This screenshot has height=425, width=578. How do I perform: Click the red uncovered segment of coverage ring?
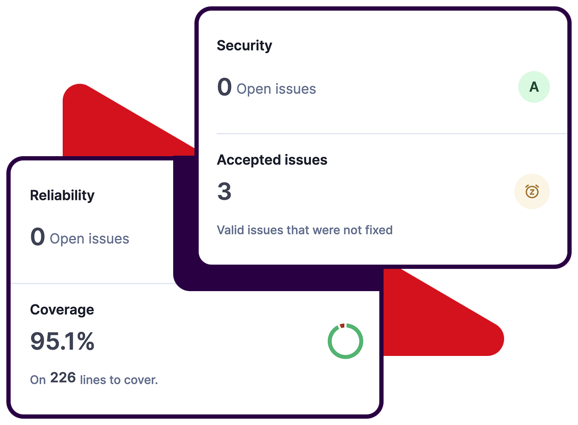(342, 326)
